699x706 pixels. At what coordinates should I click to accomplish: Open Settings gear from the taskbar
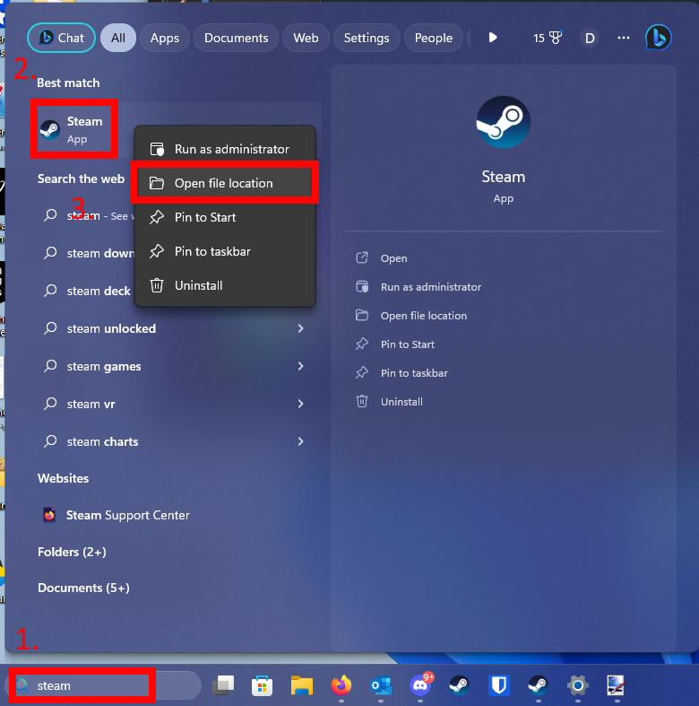(x=577, y=685)
